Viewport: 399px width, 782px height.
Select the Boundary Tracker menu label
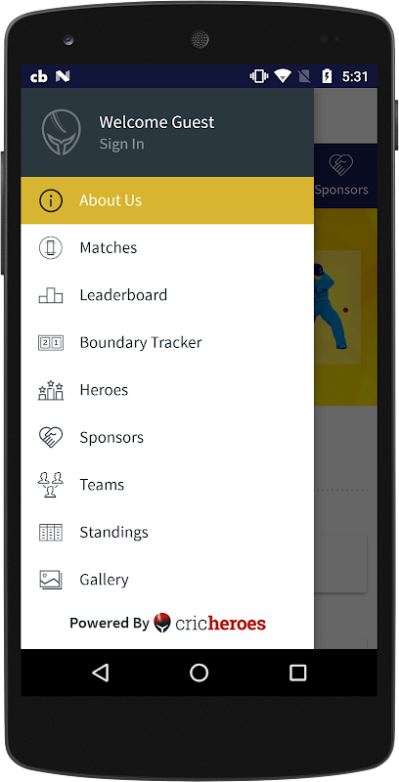tap(141, 343)
